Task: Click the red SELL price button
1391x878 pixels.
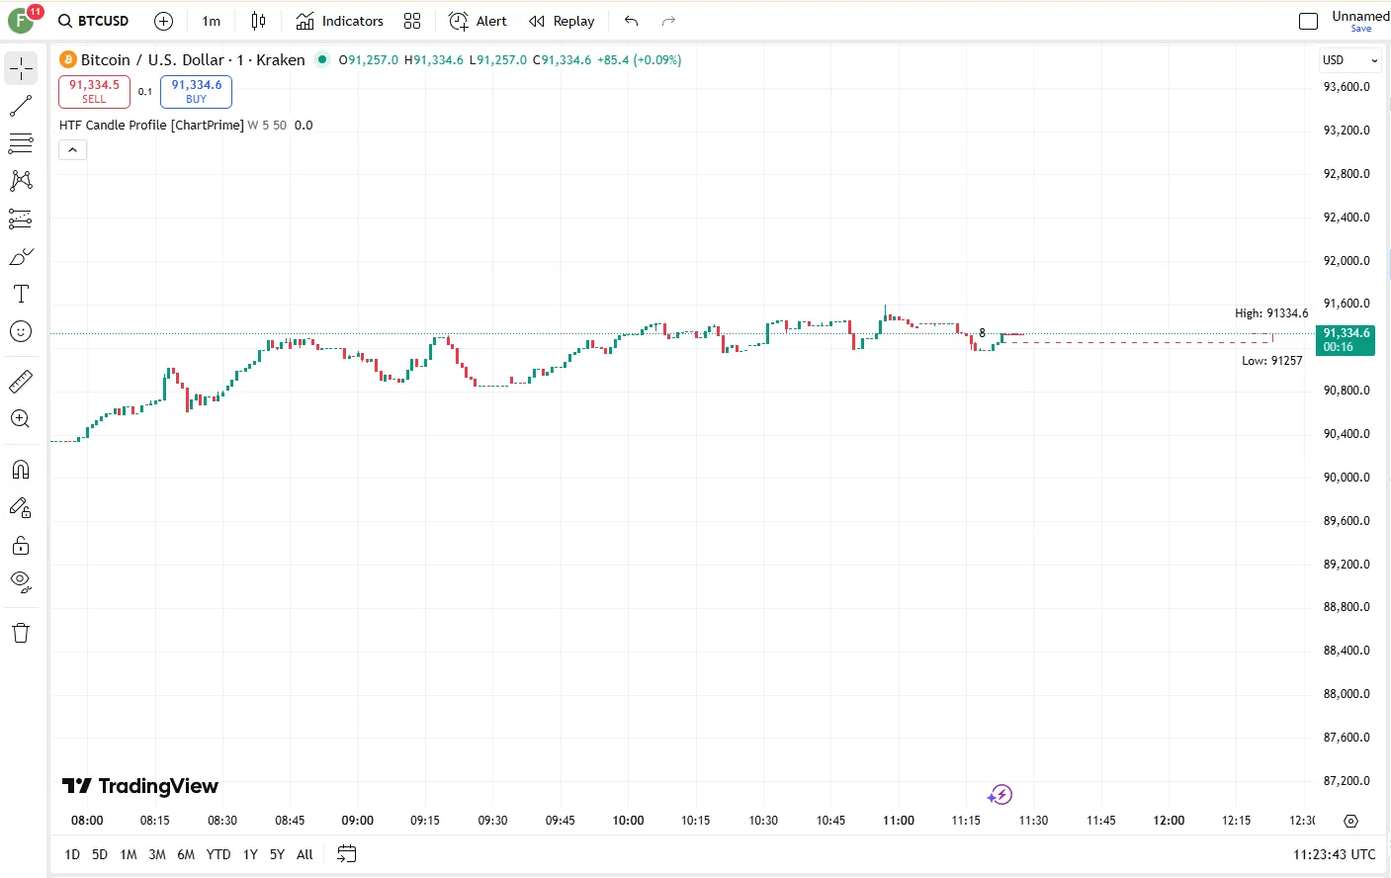Action: pyautogui.click(x=94, y=91)
